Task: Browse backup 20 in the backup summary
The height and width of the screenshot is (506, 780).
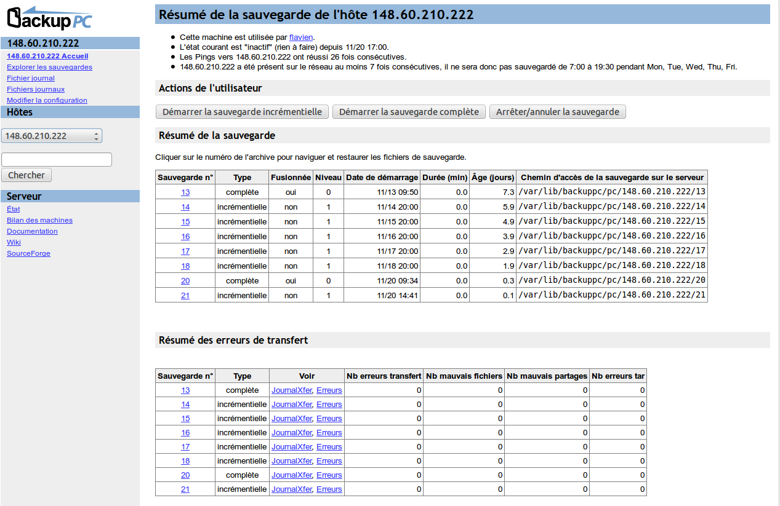Action: (x=185, y=281)
